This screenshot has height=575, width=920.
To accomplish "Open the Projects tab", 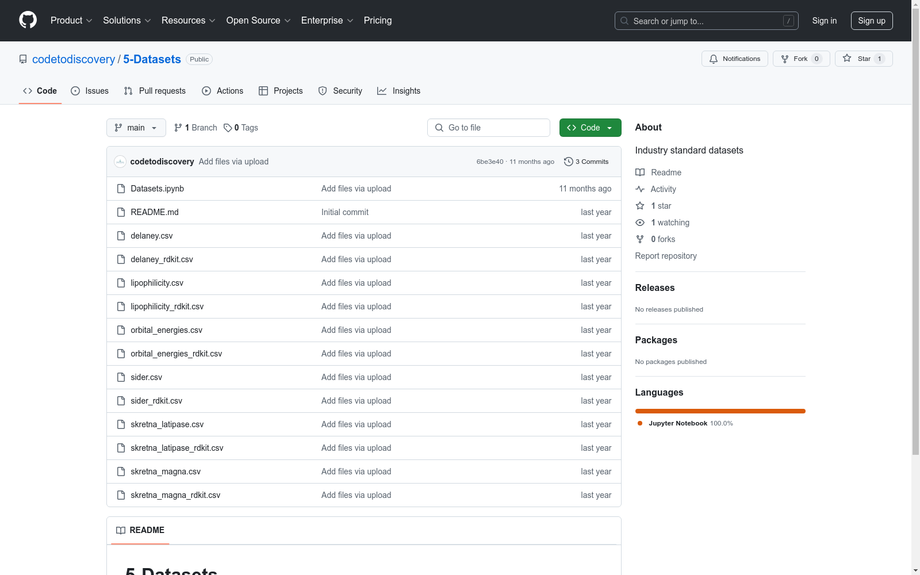I will click(x=281, y=91).
